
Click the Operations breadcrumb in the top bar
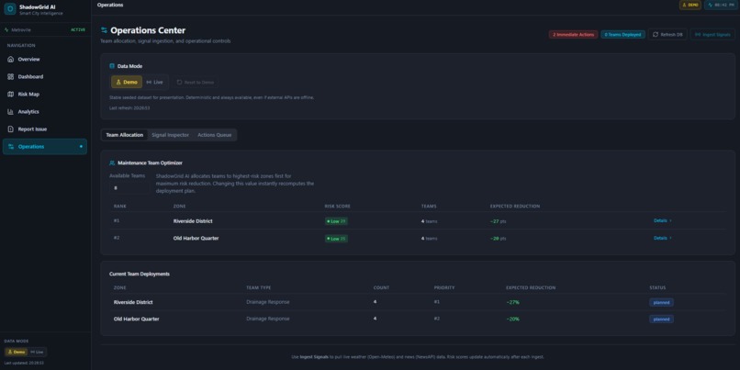(110, 5)
